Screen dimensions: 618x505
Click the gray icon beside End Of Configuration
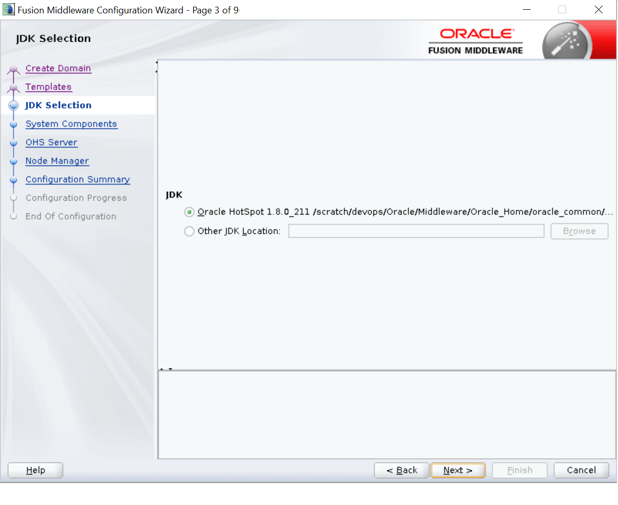click(14, 217)
